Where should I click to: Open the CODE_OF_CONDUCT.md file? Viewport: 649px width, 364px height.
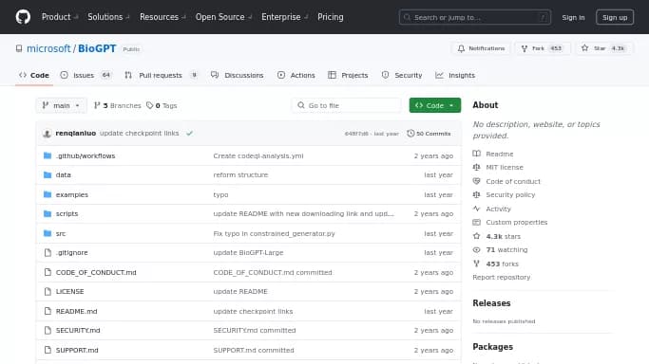coord(96,272)
